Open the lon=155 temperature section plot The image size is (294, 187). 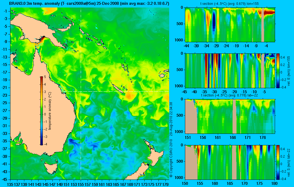pos(230,25)
